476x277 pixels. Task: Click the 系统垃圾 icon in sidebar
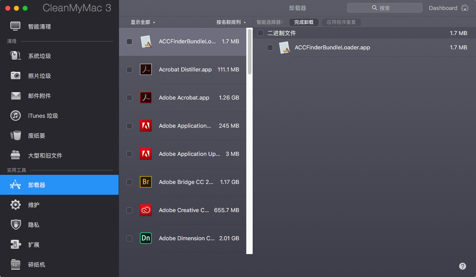point(15,56)
